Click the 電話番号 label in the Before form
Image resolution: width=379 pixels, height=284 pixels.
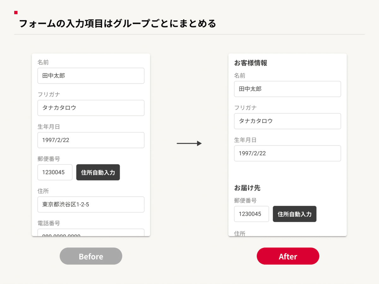coord(49,223)
